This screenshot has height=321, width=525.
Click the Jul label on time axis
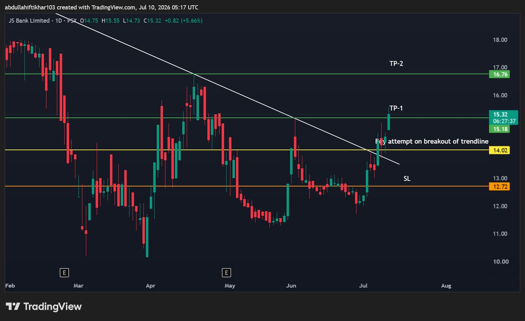tap(363, 286)
